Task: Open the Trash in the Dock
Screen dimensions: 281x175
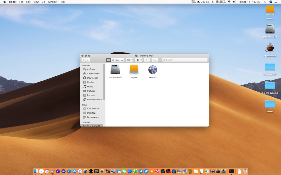Action: click(245, 171)
